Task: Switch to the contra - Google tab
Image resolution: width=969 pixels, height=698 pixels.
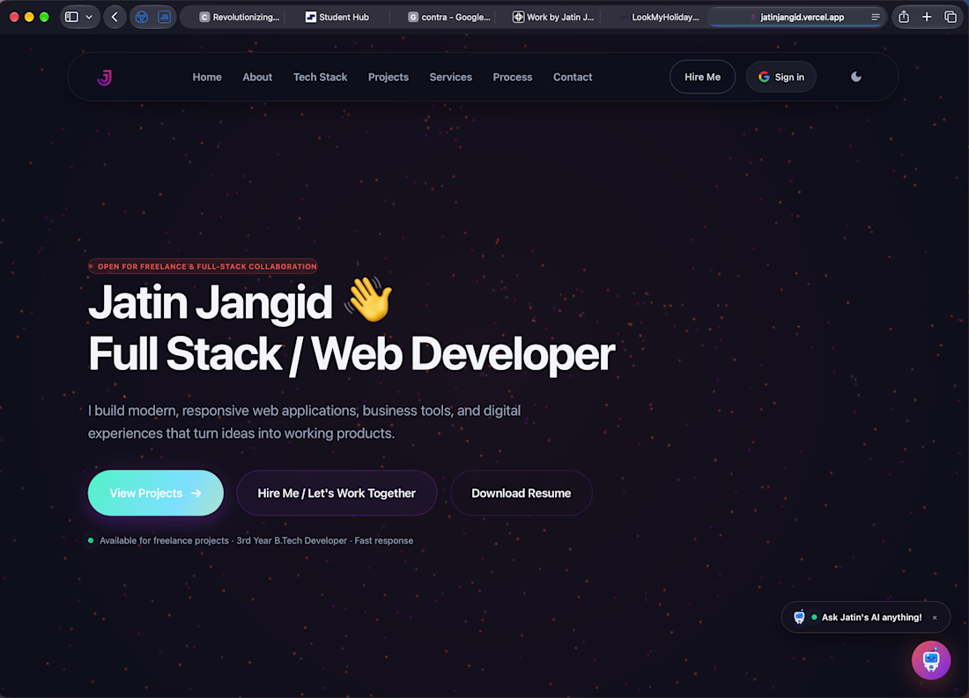Action: click(x=449, y=17)
